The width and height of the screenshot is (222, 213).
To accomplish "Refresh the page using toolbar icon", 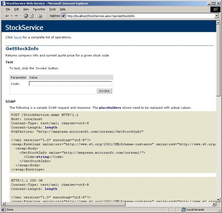I will 32,16.
